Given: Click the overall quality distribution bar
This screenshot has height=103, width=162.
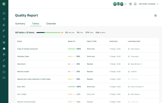Looking at the screenshot, I should click(x=50, y=32).
